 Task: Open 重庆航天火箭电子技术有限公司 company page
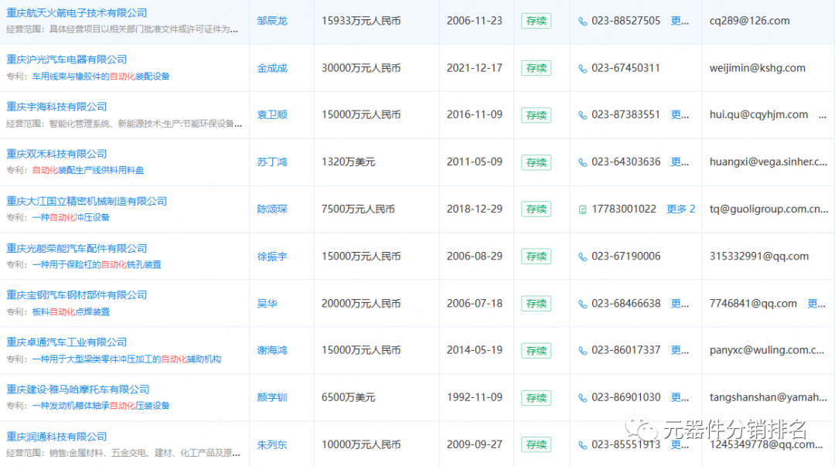pos(77,13)
